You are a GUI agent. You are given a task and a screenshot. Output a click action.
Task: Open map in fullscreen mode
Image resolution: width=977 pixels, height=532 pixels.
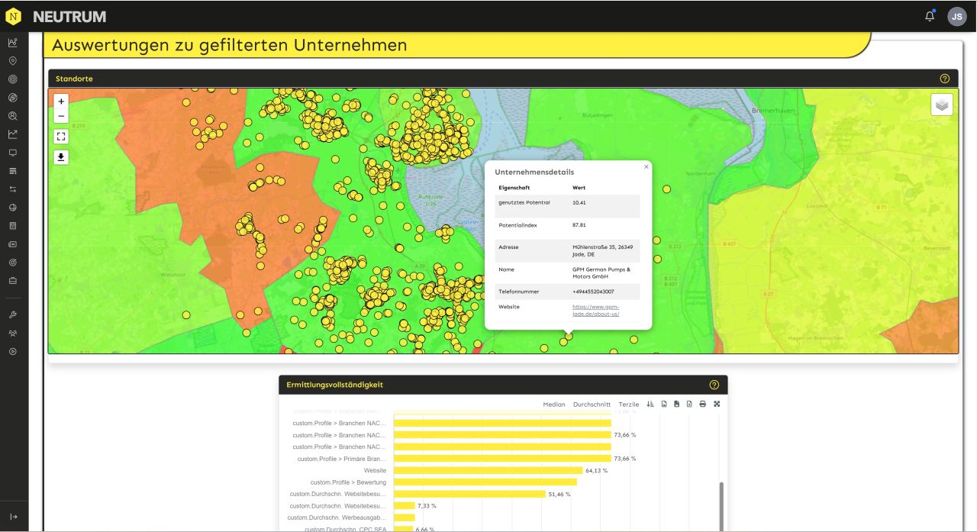61,137
